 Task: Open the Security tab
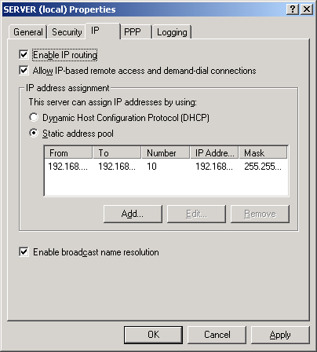click(x=67, y=32)
